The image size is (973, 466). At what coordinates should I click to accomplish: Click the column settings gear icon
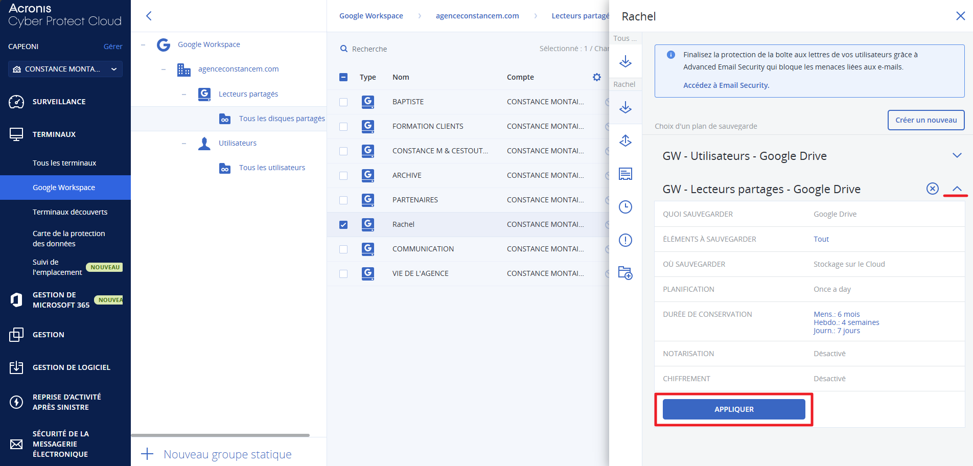point(597,77)
